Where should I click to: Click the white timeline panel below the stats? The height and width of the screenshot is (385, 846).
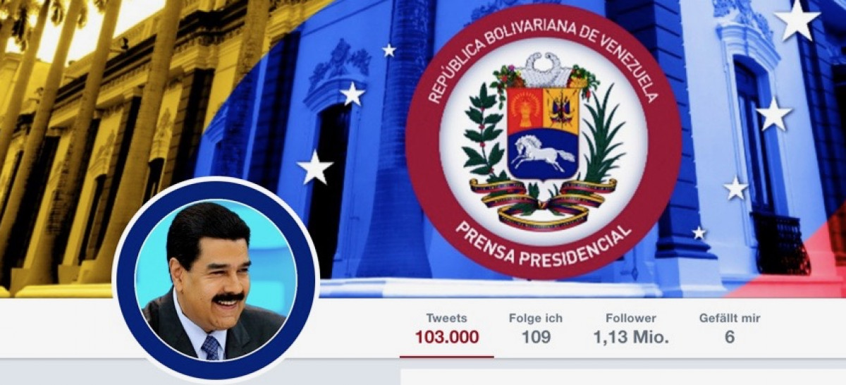click(623, 377)
